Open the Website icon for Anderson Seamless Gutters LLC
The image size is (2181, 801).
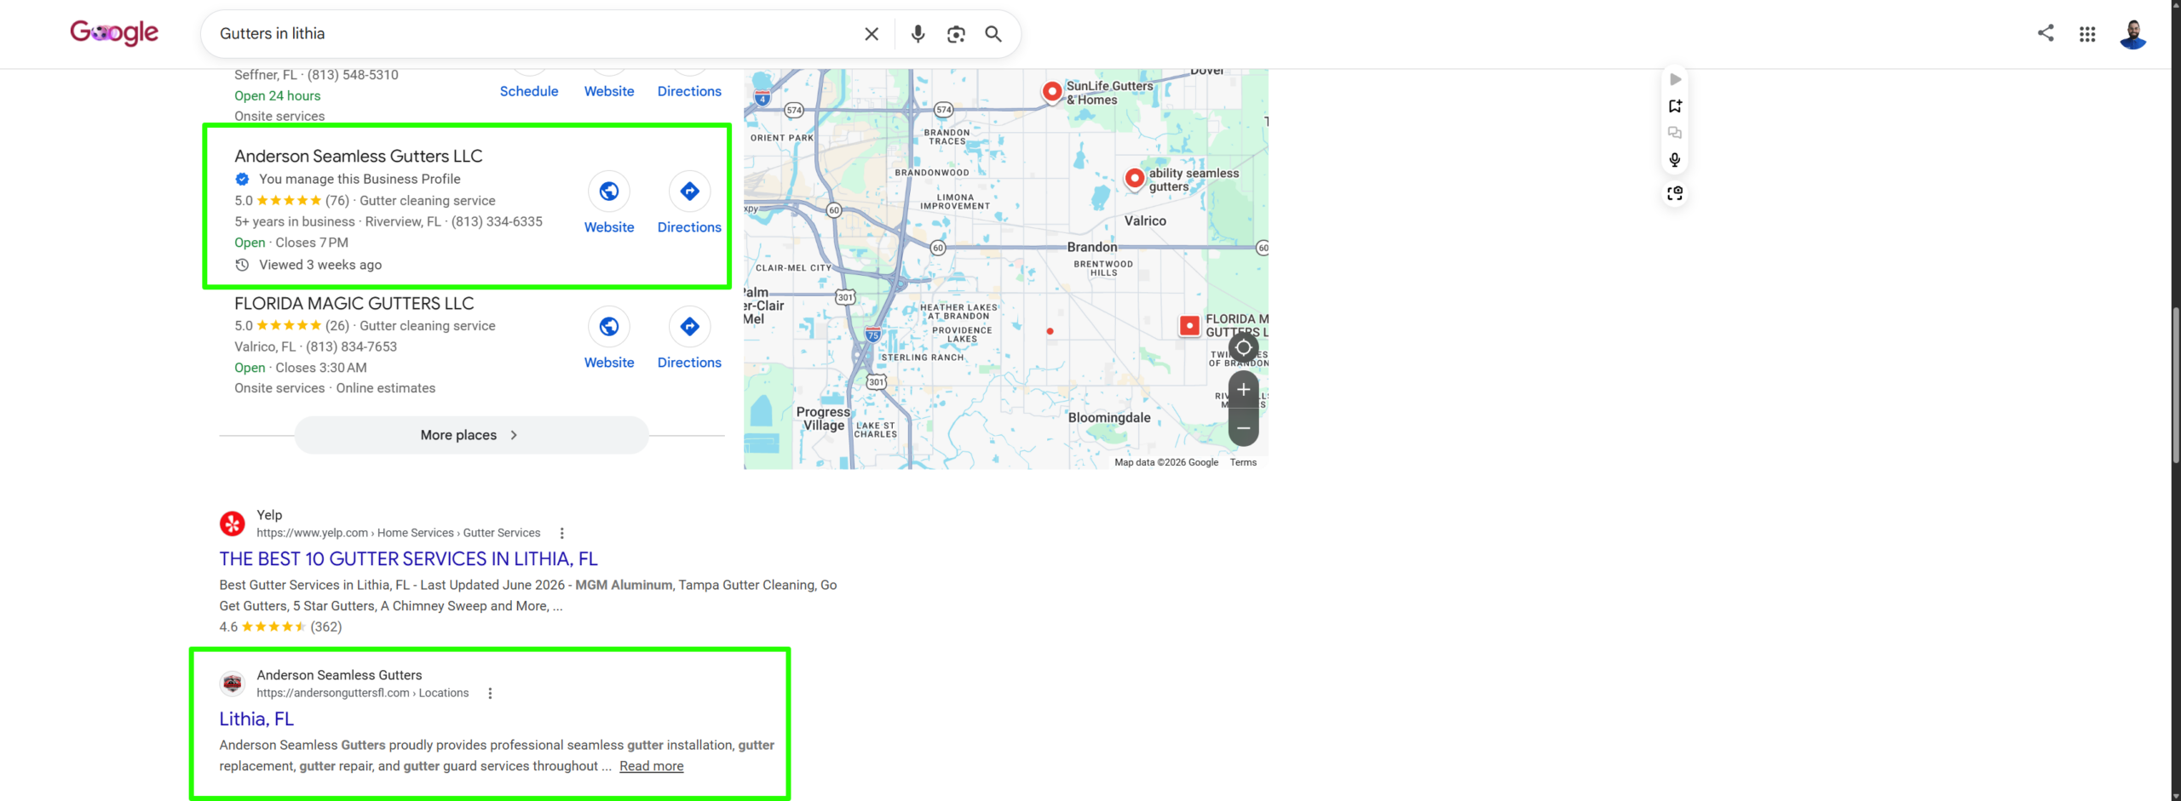[609, 192]
